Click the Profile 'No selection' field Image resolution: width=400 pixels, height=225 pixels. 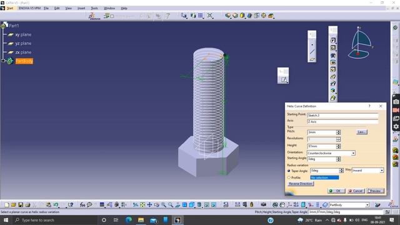click(324, 177)
